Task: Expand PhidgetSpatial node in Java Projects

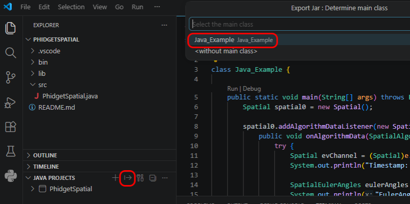Action: pos(32,189)
